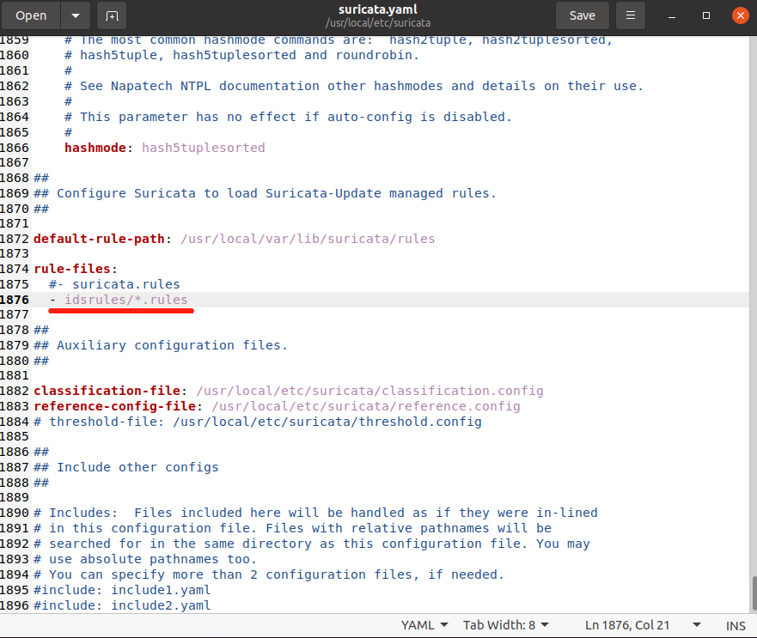
Task: Create a new document tab
Action: click(112, 15)
